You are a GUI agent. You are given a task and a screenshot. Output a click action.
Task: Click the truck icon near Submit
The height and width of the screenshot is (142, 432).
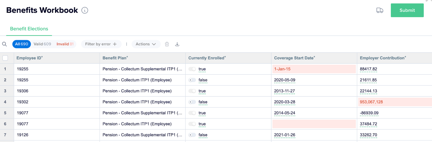[380, 11]
